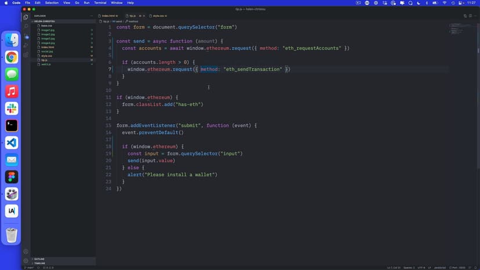This screenshot has height=270, width=480.
Task: Open the Selection menu
Action: (x=52, y=3)
